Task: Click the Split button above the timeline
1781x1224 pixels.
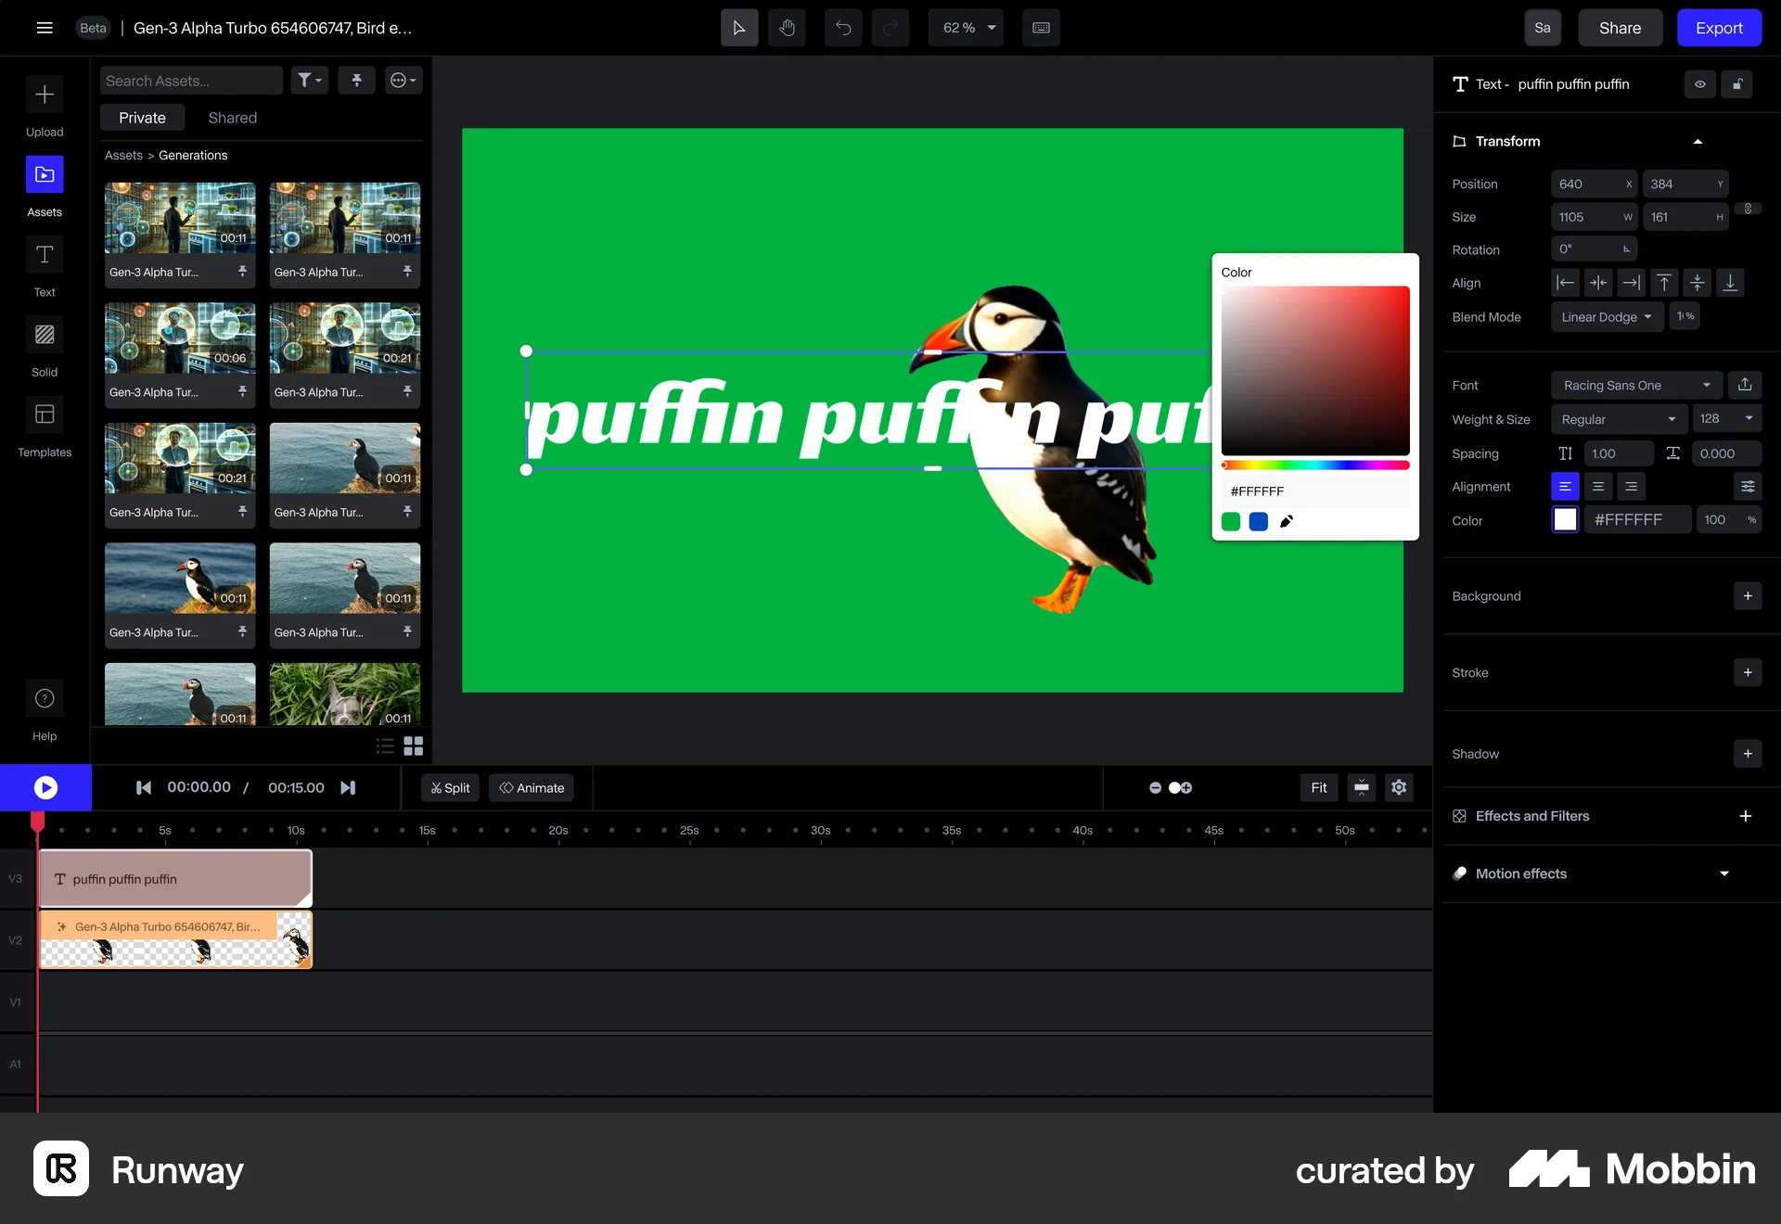Action: 450,787
